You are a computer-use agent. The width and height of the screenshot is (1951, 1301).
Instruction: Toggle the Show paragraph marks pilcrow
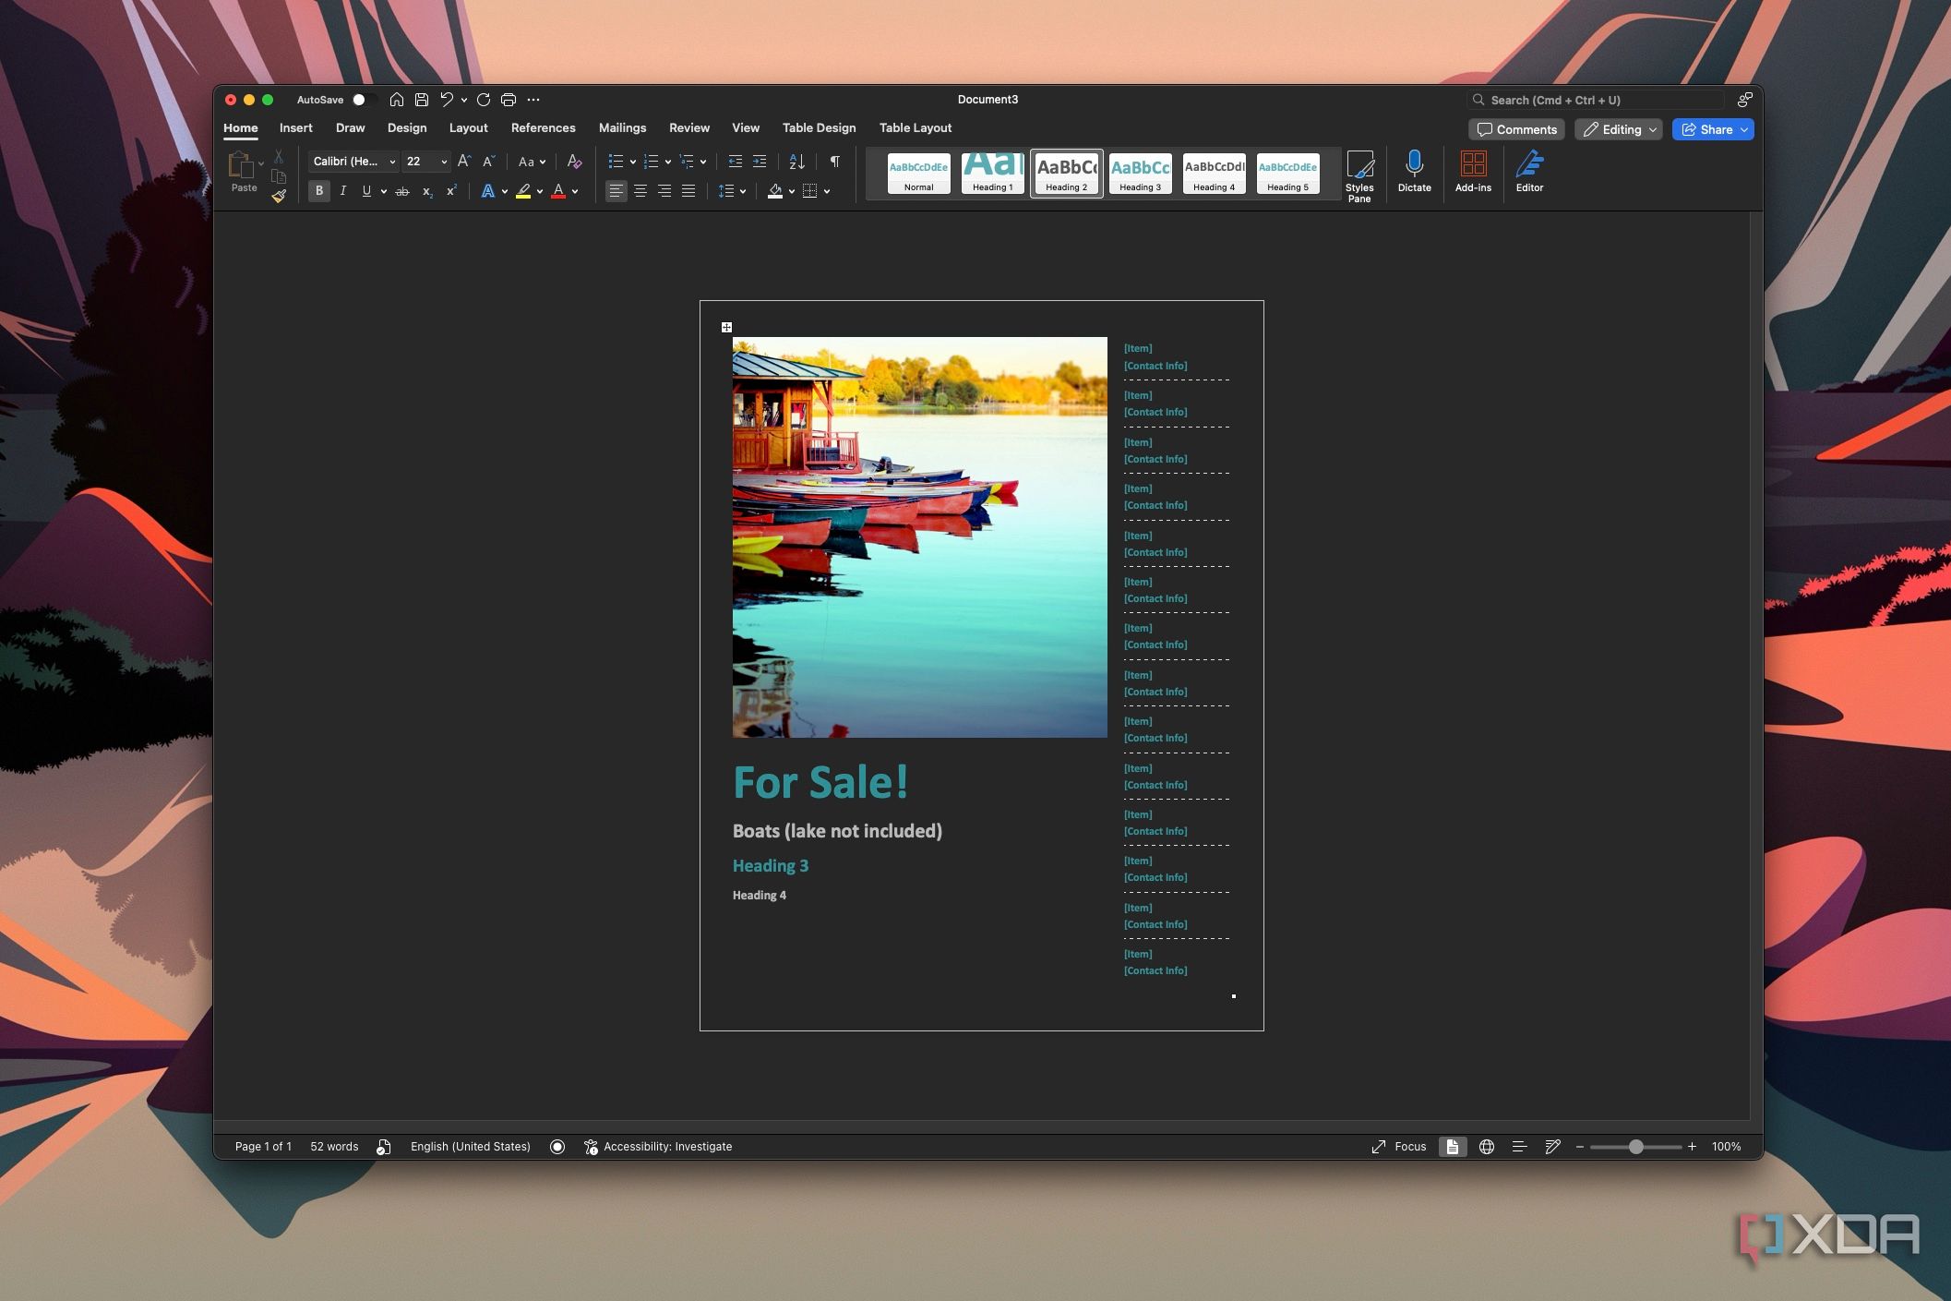[x=835, y=162]
